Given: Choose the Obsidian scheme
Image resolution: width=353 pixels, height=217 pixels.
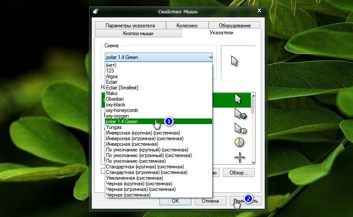Looking at the screenshot, I should click(159, 99).
